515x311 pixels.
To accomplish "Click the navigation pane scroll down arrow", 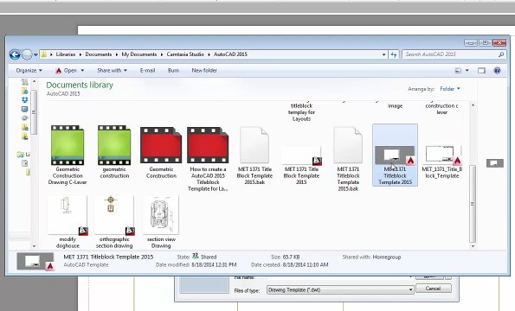I will 34,246.
